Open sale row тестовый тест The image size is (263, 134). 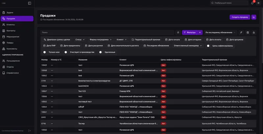(x=148, y=101)
